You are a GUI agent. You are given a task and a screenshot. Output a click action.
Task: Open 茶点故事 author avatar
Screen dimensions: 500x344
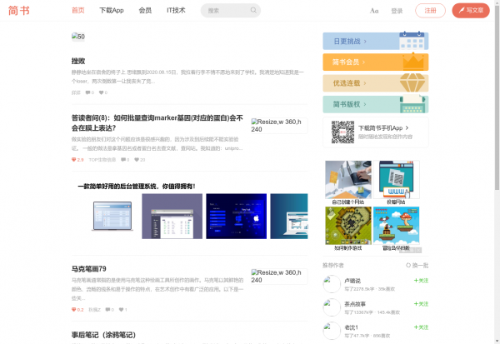pos(330,307)
